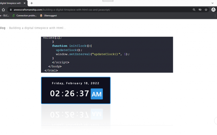Open a new tab with the plus button
217x135 pixels.
pos(32,3)
